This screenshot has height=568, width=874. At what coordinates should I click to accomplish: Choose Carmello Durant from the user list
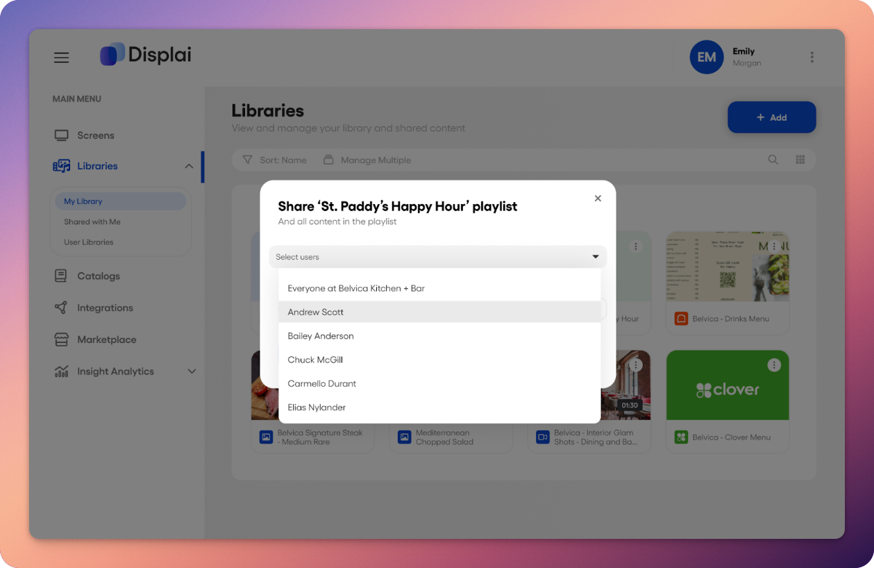tap(439, 383)
